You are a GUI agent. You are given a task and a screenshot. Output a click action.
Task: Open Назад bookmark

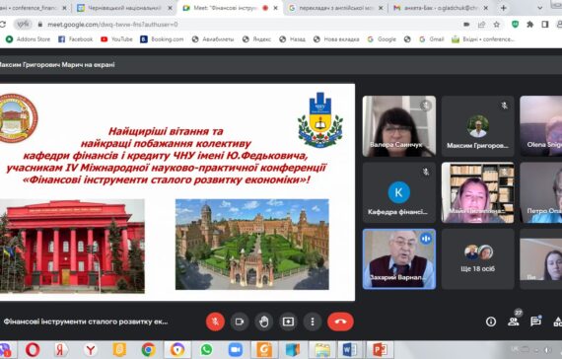(293, 39)
